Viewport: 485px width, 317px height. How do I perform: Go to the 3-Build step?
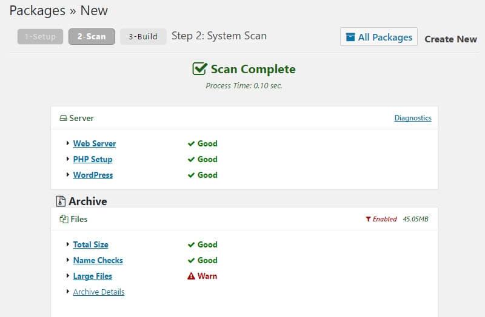tap(143, 37)
